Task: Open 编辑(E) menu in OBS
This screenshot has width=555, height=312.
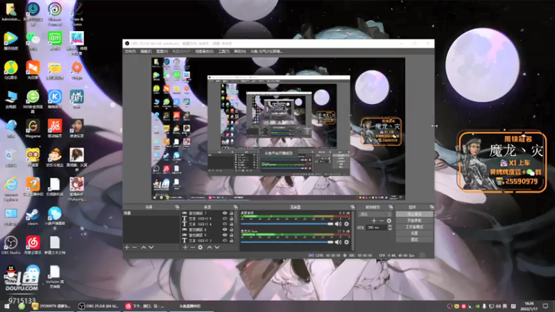Action: pyautogui.click(x=146, y=51)
